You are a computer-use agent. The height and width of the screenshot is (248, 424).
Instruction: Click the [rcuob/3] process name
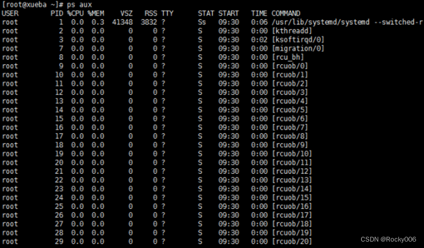[x=290, y=92]
